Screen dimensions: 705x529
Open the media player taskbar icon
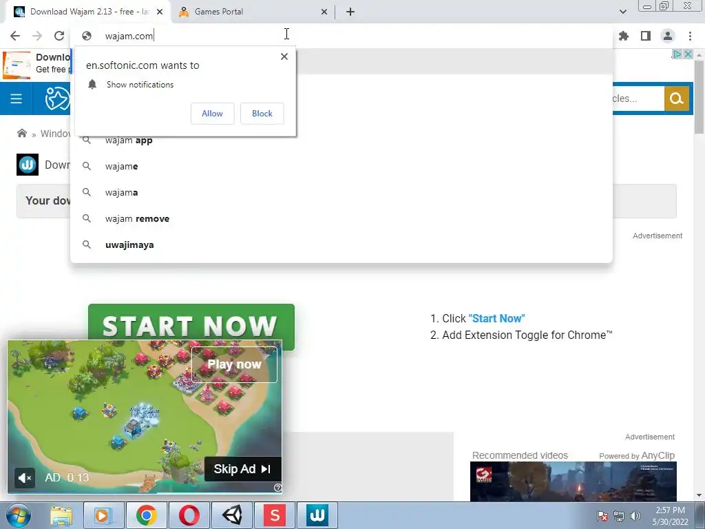tap(103, 515)
